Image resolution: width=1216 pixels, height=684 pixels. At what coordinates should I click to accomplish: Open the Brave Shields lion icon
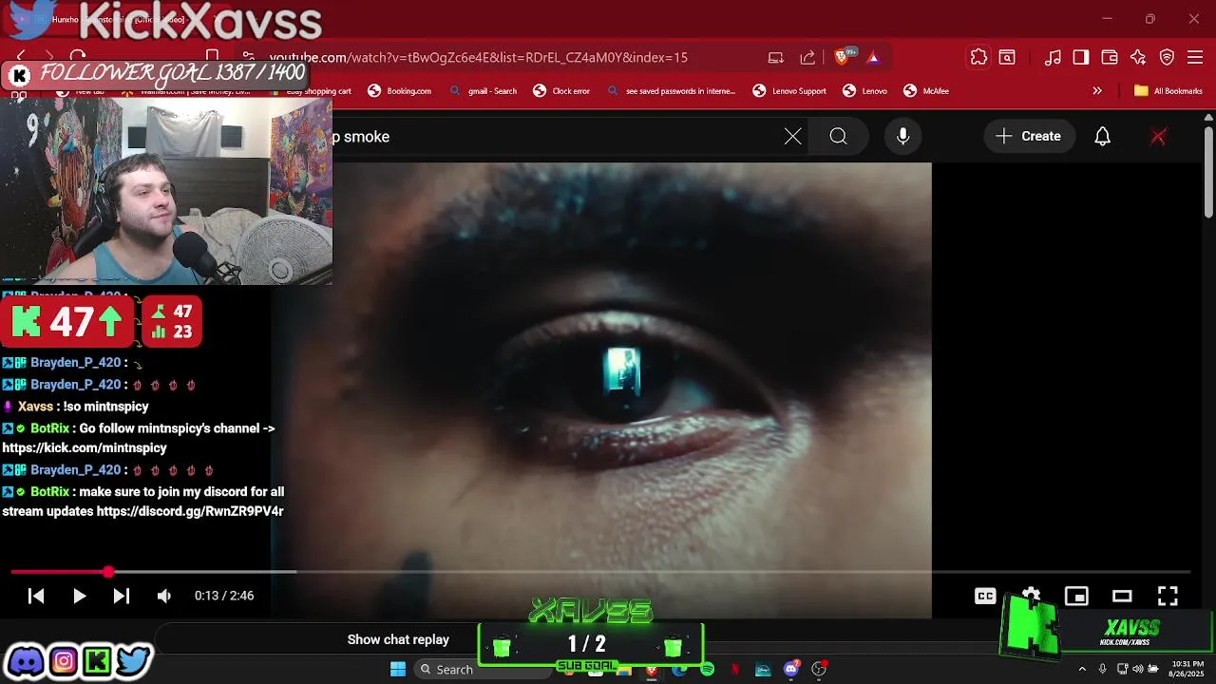[x=842, y=57]
